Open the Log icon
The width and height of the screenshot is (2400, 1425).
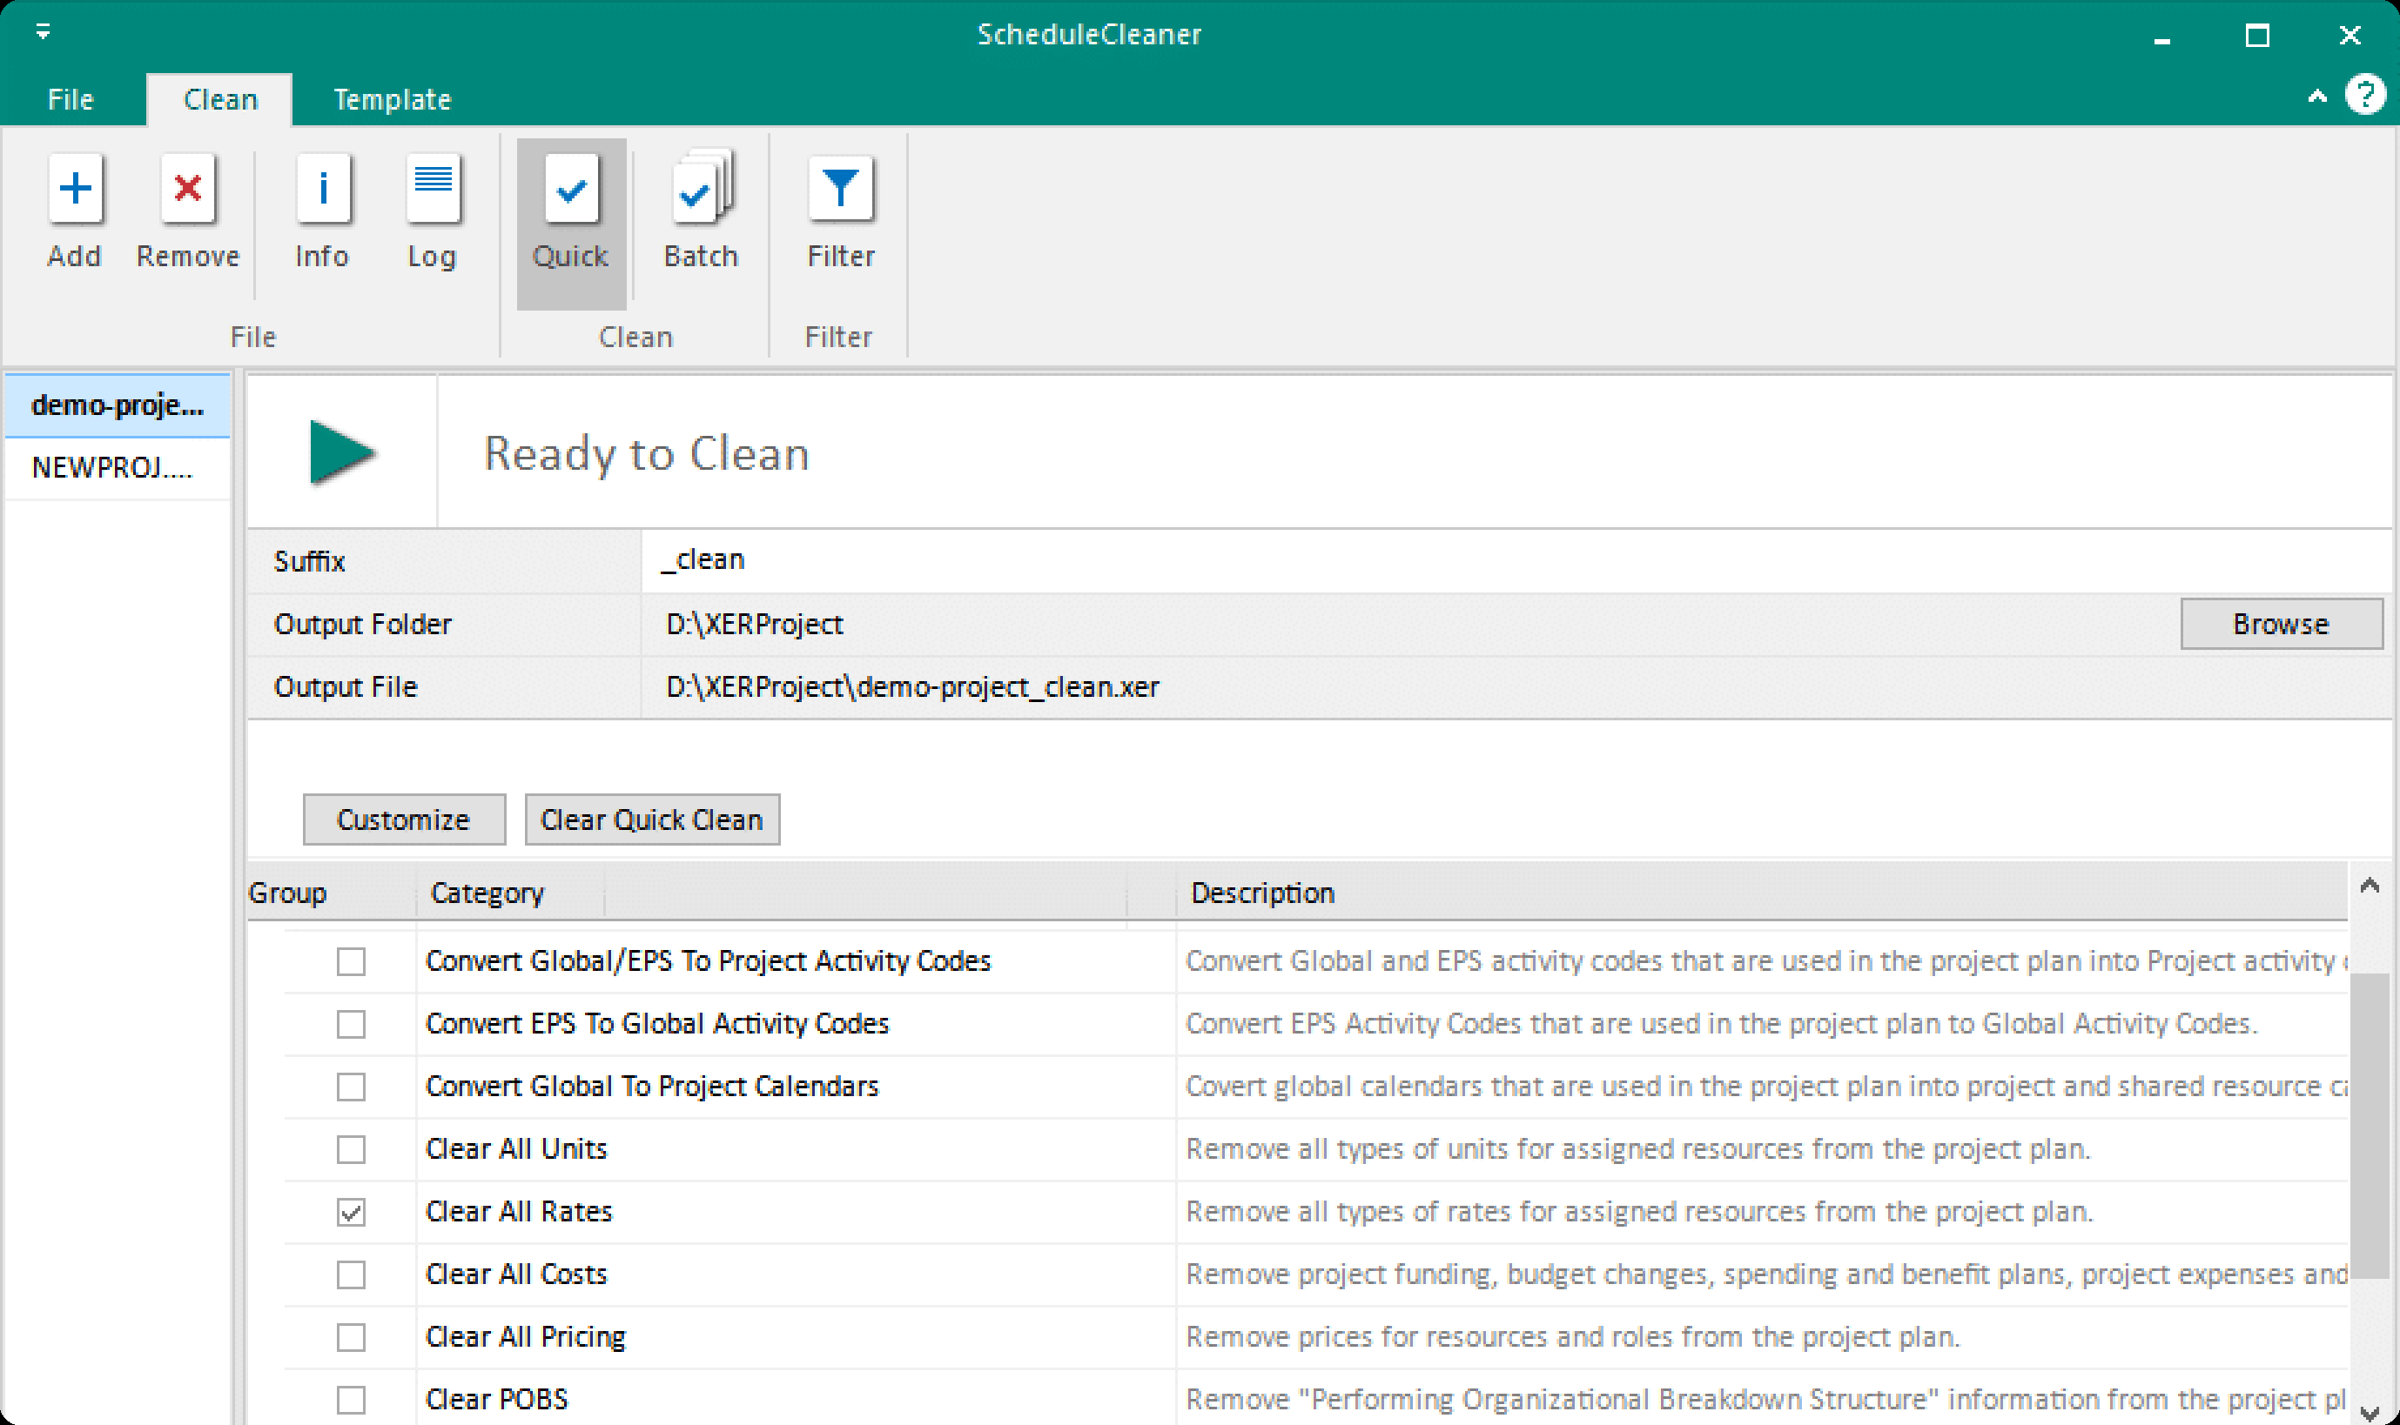(x=433, y=191)
